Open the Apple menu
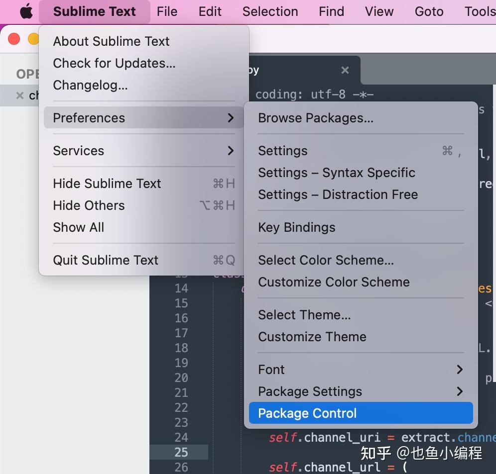Viewport: 496px width, 474px height. tap(26, 11)
